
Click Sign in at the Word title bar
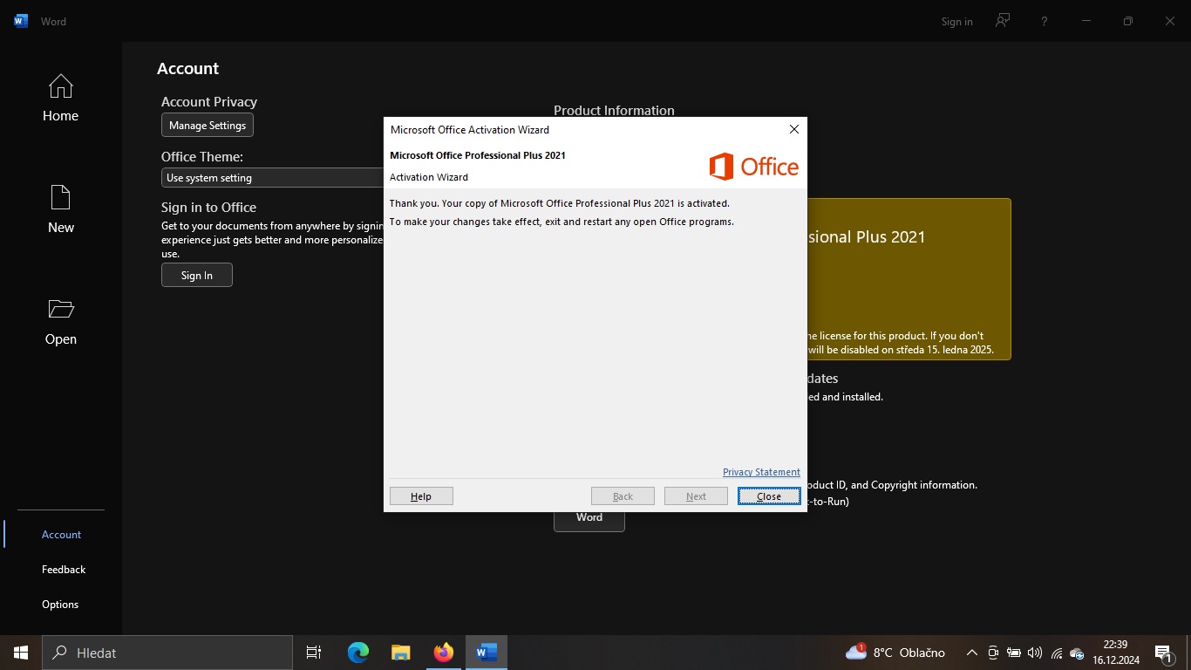(956, 22)
